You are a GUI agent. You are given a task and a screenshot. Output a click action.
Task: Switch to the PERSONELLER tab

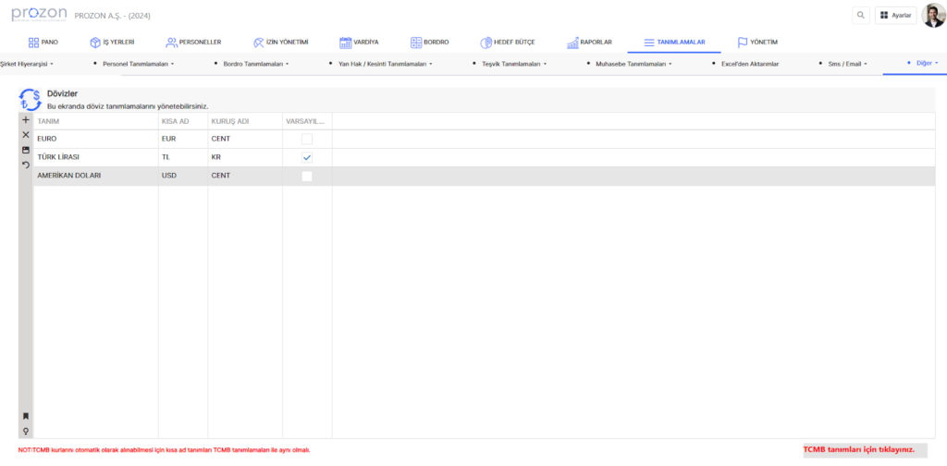193,43
